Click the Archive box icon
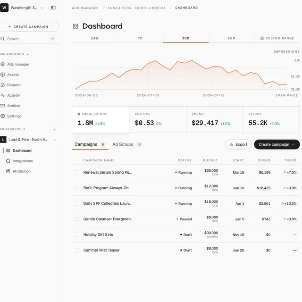The image size is (302, 302). coord(2,106)
